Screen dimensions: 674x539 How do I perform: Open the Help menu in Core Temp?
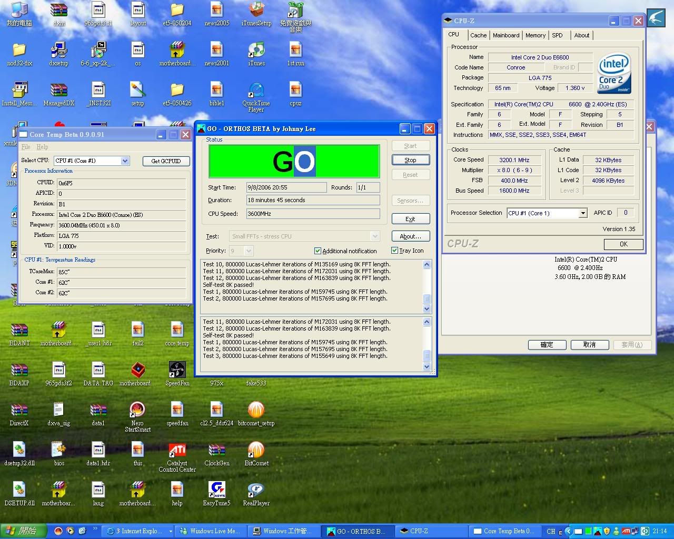pos(43,147)
